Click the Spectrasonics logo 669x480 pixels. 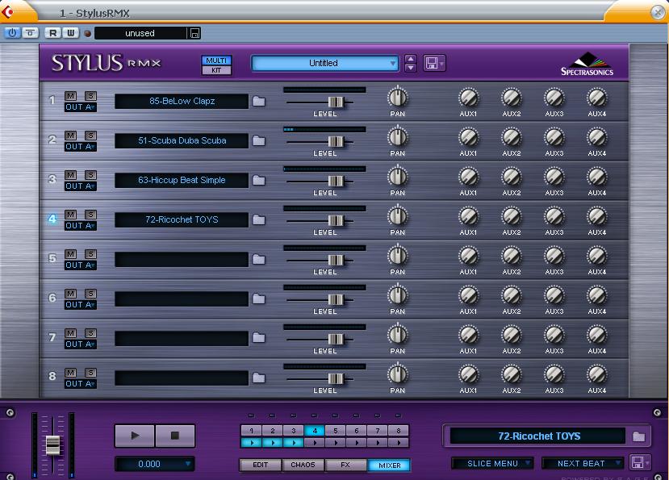587,64
